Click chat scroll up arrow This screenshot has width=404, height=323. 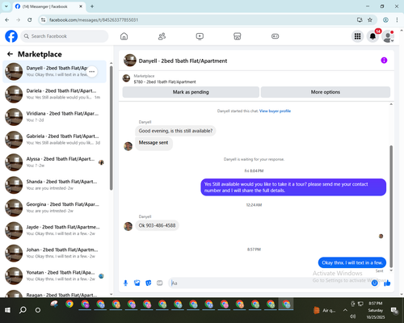tap(391, 104)
